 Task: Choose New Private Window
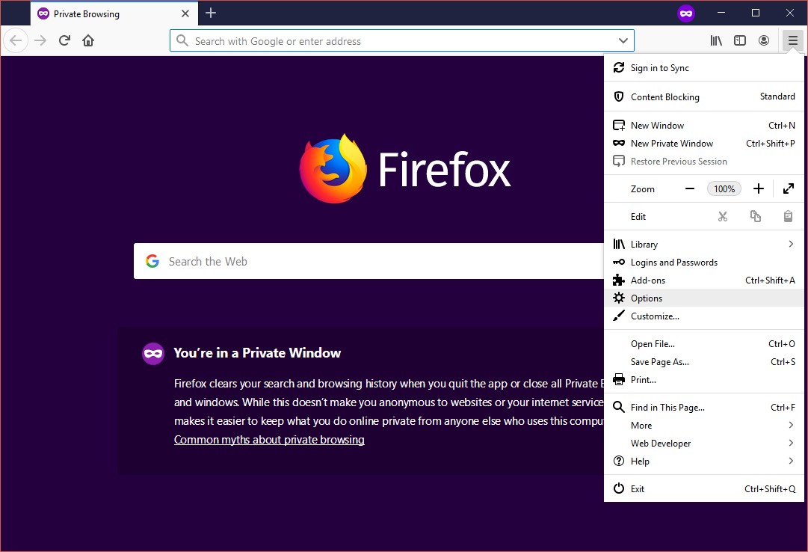[x=704, y=144]
